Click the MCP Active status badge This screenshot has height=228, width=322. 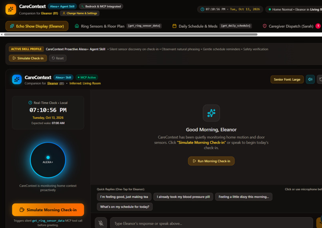point(87,77)
